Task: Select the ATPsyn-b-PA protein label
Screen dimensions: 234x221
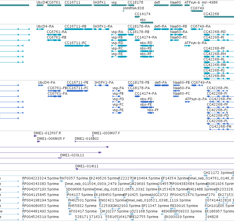Action: click(x=196, y=99)
